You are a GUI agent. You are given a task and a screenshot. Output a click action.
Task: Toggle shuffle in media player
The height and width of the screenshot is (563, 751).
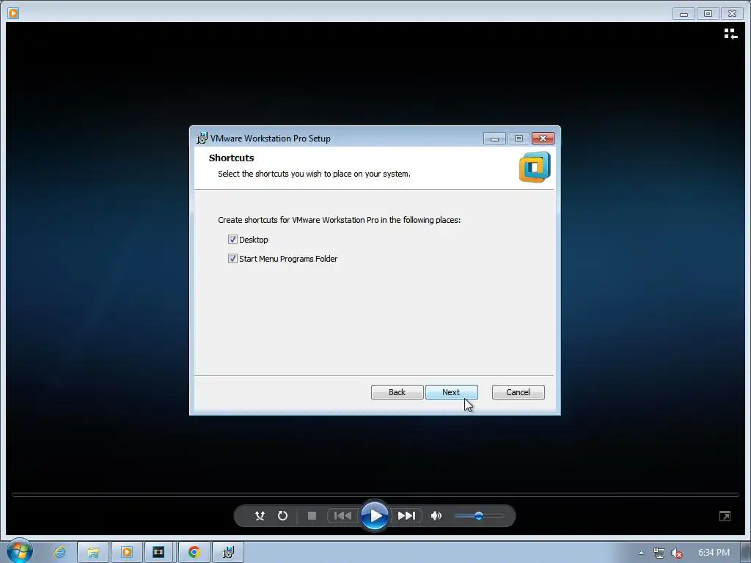[260, 515]
